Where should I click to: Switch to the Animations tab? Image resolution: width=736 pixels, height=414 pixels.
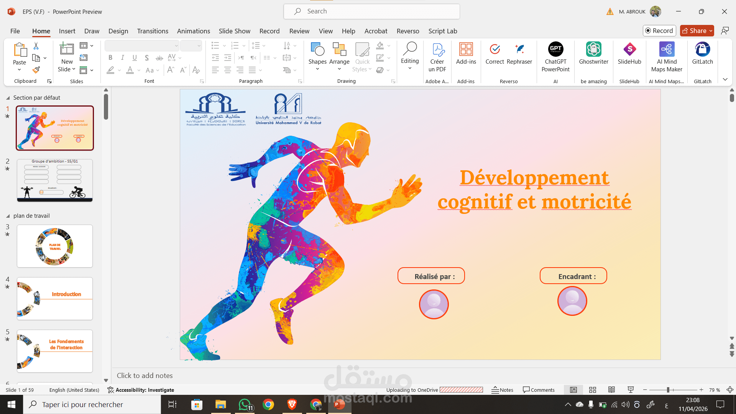(x=193, y=31)
